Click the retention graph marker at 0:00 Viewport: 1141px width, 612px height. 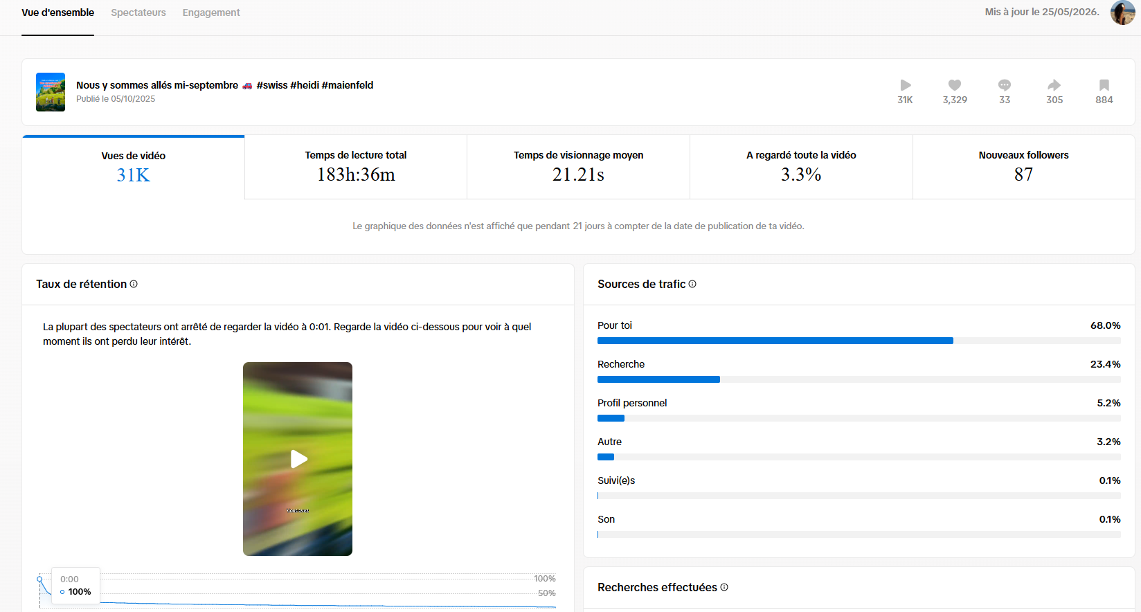(39, 579)
